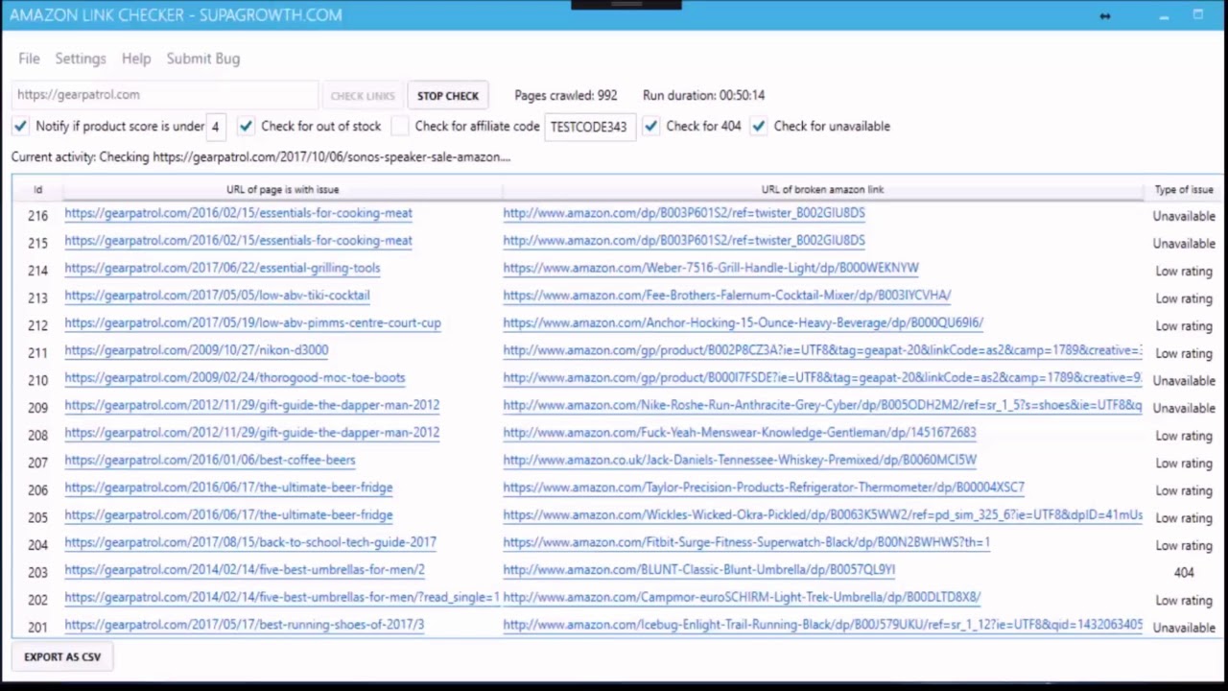Open Fee-Brothers-Falernum-Cocktail-Mixer Amazon link

click(726, 296)
